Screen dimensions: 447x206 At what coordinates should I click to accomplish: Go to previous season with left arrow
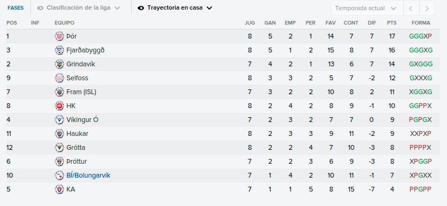pyautogui.click(x=411, y=8)
